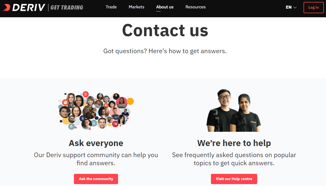Select the About us menu item
This screenshot has height=186, width=326.
(x=165, y=7)
